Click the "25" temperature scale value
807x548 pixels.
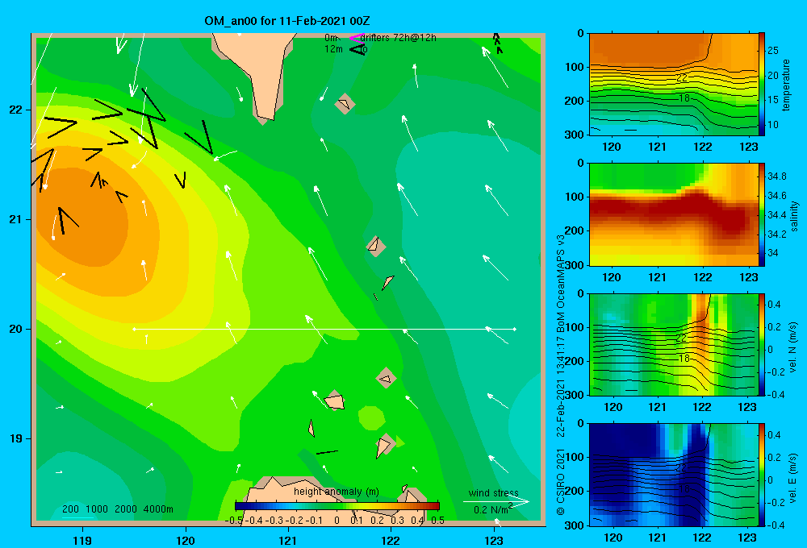pos(773,51)
